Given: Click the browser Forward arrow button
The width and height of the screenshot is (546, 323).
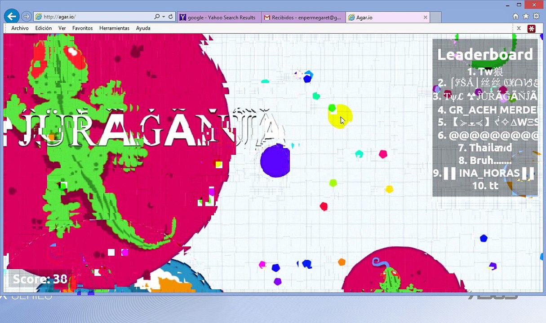Looking at the screenshot, I should 27,17.
